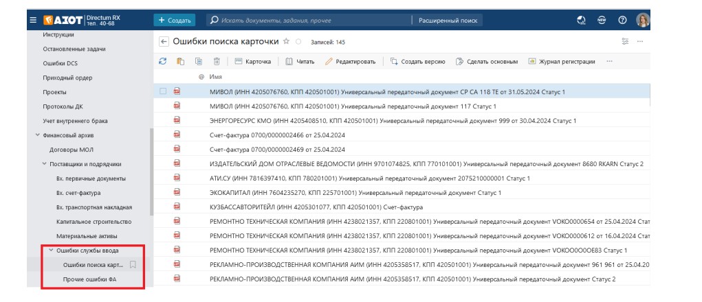
Task: Open Вх. транспортная накладная folder
Action: point(94,207)
